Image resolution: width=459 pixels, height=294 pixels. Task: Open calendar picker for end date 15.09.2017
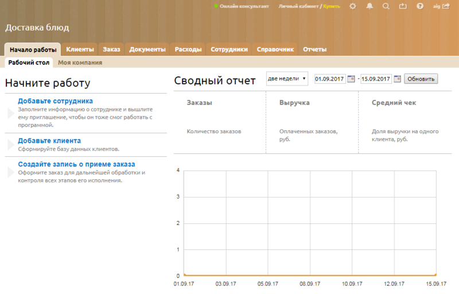397,79
